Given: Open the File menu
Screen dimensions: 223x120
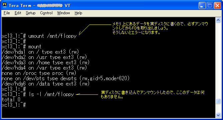Looking at the screenshot, I should click(7, 13).
